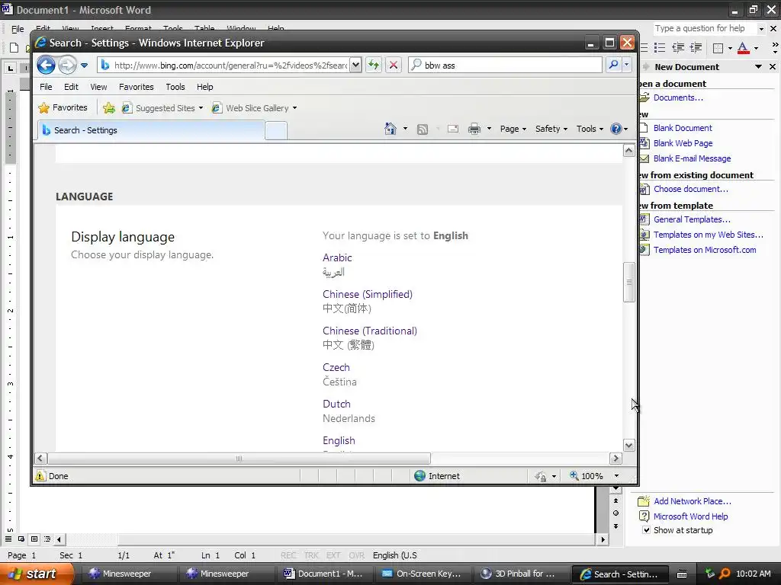Click the IE vertical scrollbar thumb
Screen dimensions: 781x585
tap(629, 282)
